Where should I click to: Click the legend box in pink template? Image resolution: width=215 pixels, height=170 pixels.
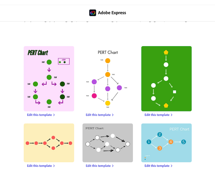tap(64, 61)
